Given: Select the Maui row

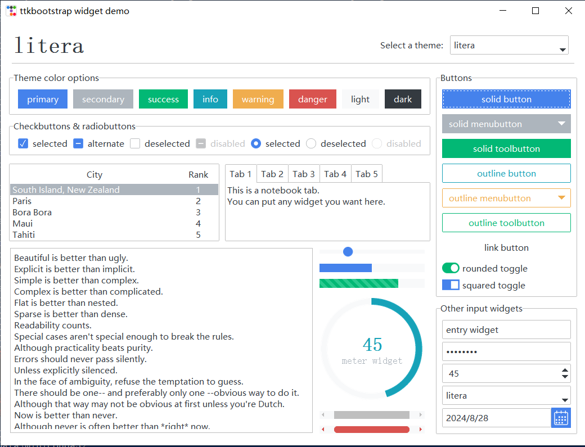Looking at the screenshot, I should 114,223.
